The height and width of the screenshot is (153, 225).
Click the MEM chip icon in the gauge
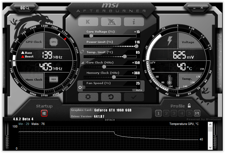54,79
